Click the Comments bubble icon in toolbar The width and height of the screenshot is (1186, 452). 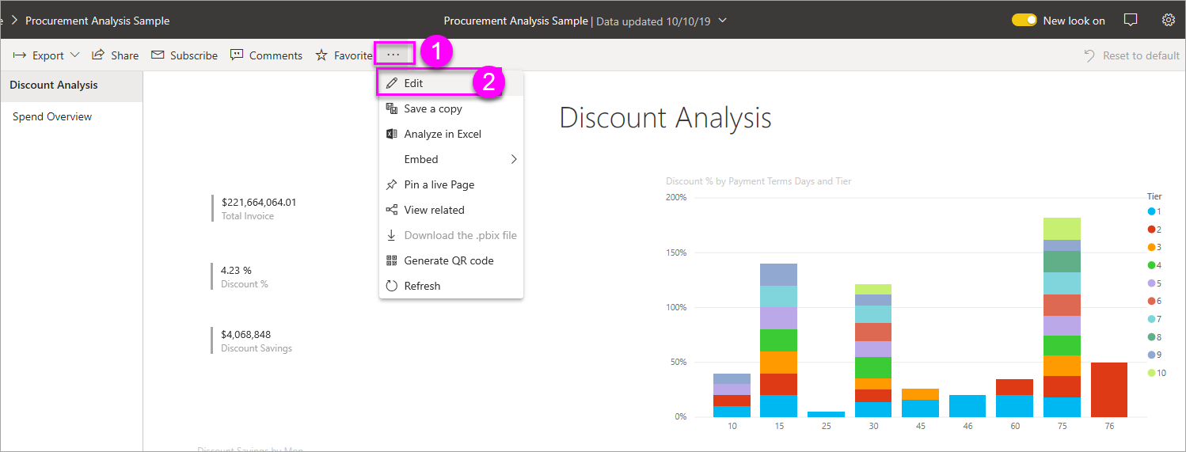[x=237, y=55]
